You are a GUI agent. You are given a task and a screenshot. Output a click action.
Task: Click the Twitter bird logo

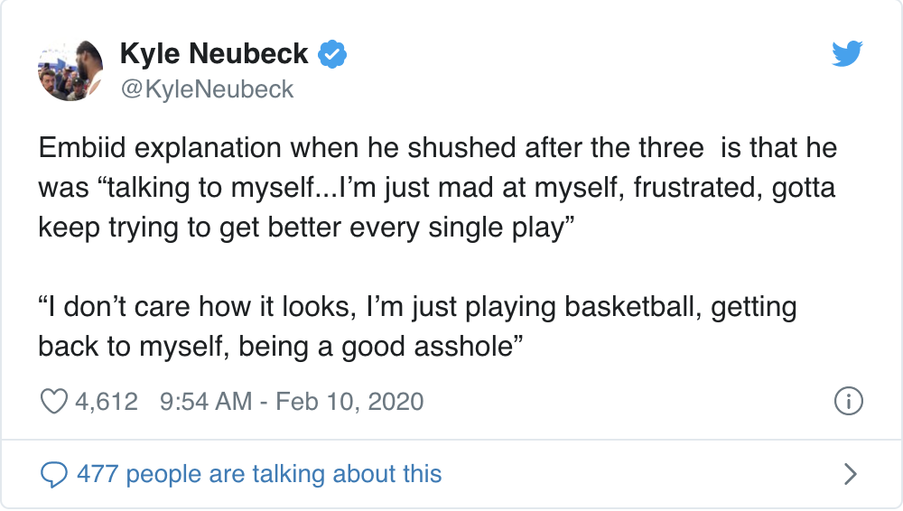click(847, 53)
